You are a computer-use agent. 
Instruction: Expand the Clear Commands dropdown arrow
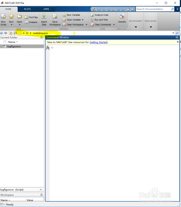pyautogui.click(x=114, y=25)
